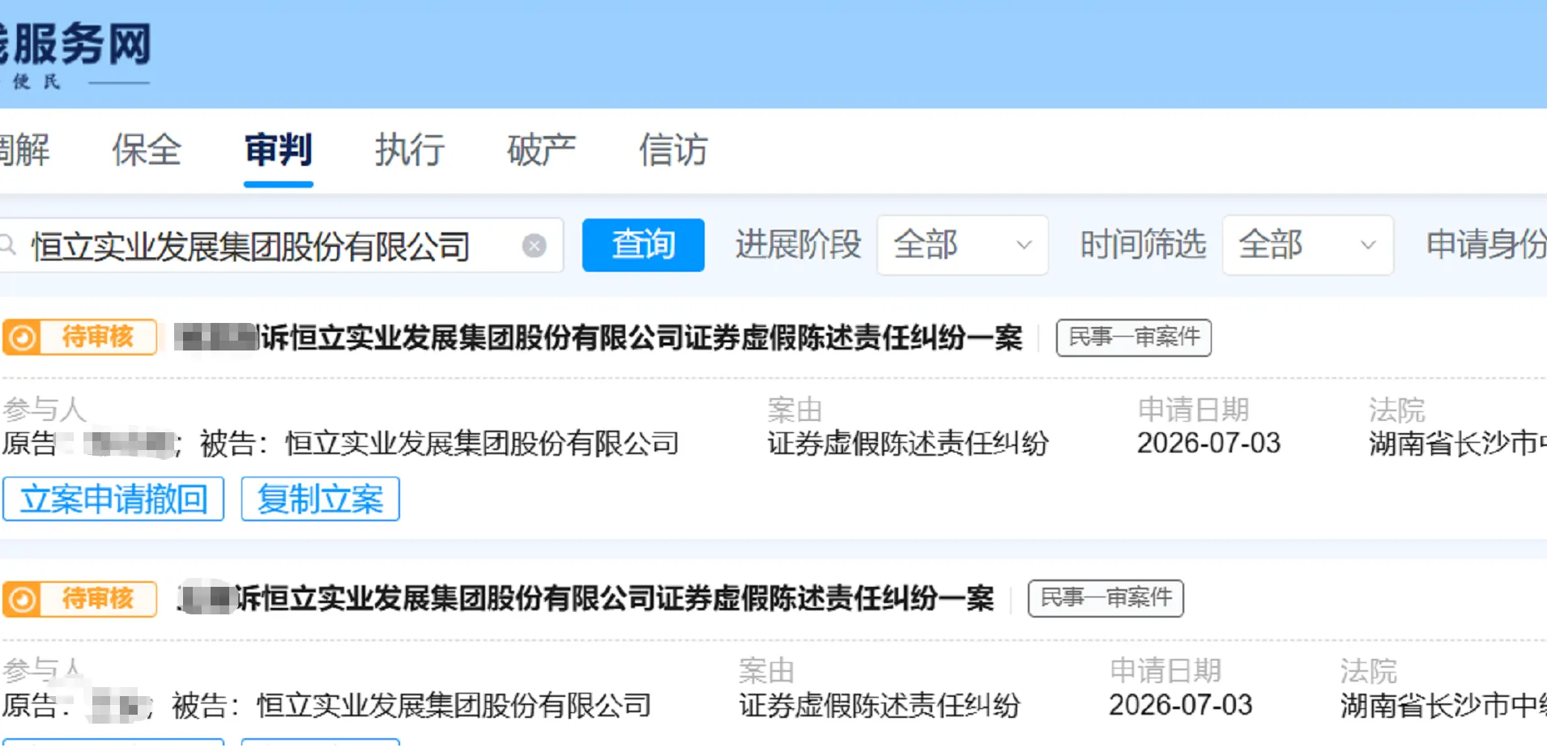Click the first case's 湖南省长沙市 court text
Image resolution: width=1547 pixels, height=756 pixels.
click(x=1458, y=444)
